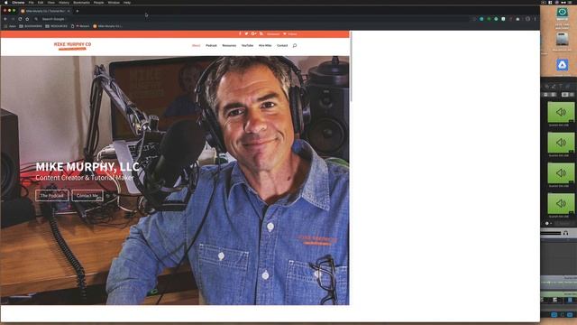
Task: Go back in browser history
Action: (5, 19)
